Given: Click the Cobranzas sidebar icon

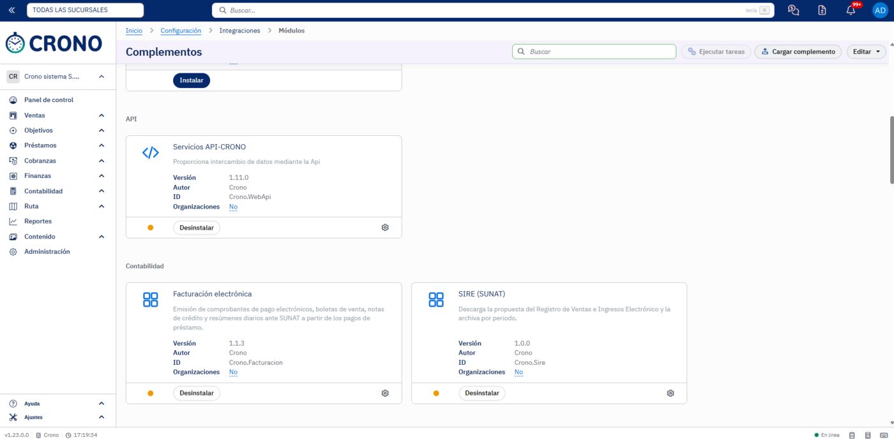Looking at the screenshot, I should [x=13, y=161].
